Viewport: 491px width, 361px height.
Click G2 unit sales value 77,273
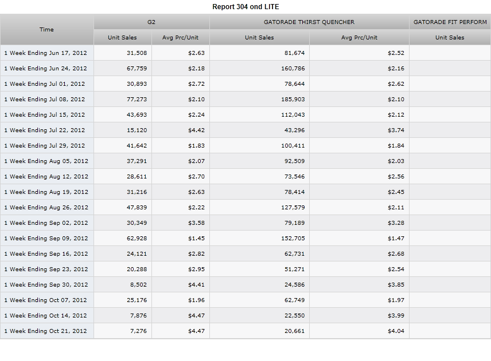coord(137,100)
